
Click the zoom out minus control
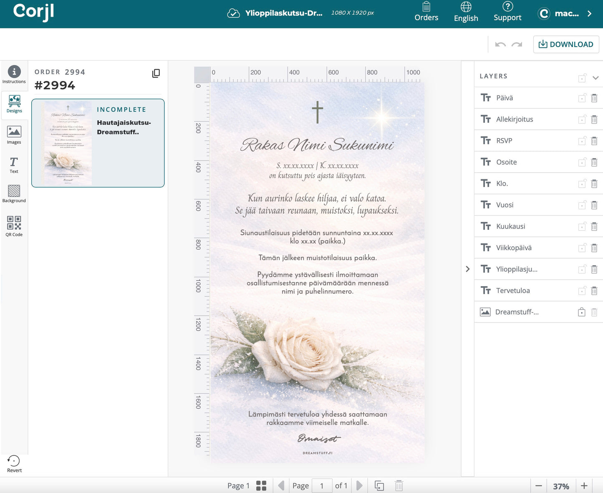(x=539, y=485)
